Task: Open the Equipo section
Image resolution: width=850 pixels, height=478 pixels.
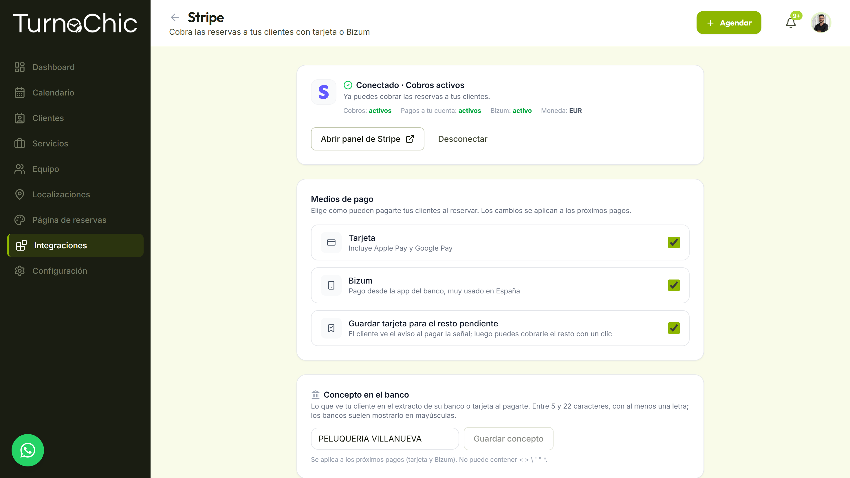Action: (75, 169)
